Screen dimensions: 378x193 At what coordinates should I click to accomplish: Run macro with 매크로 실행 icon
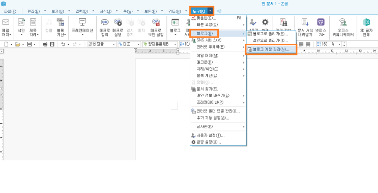[118, 22]
